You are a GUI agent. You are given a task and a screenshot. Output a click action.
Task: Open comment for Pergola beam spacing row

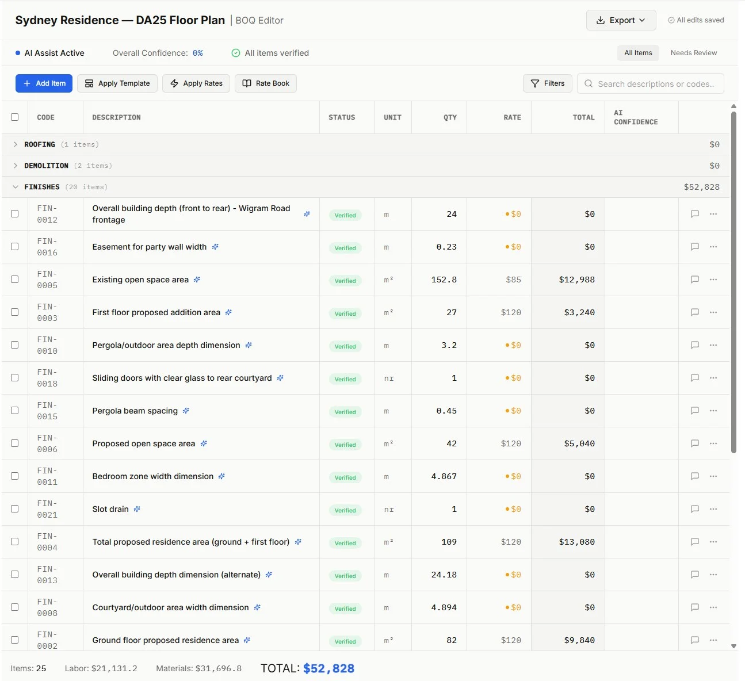coord(695,411)
